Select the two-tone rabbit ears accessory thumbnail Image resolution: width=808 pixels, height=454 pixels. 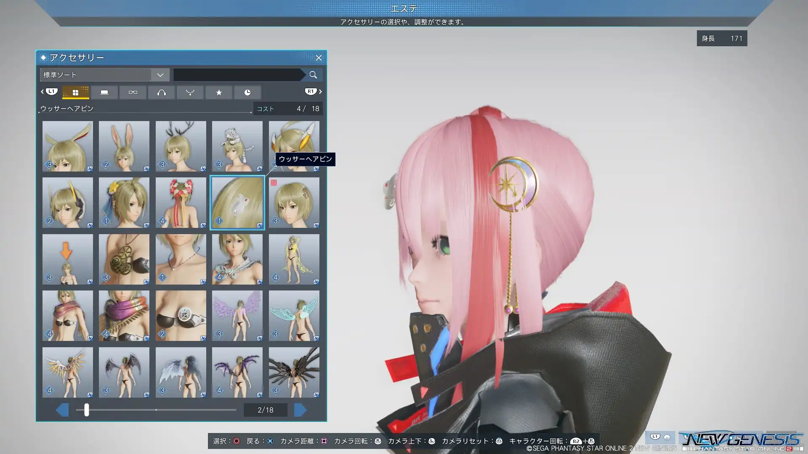(x=68, y=146)
